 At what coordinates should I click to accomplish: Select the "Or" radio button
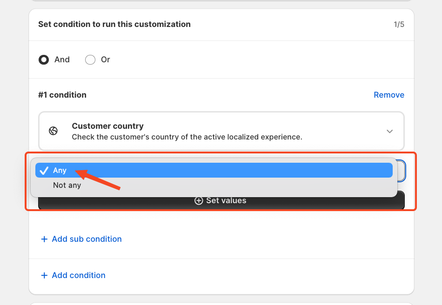coord(90,60)
